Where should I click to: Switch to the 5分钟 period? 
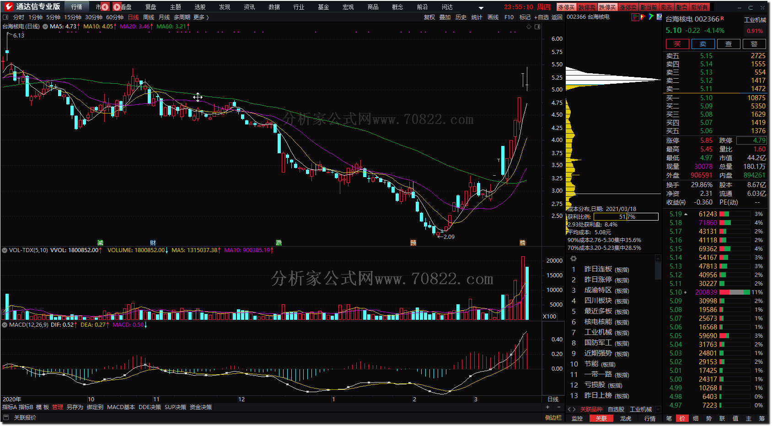[53, 17]
